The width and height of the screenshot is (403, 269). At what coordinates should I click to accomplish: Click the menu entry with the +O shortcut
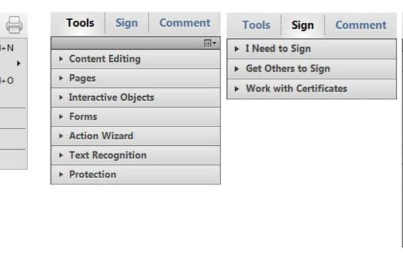pos(8,81)
